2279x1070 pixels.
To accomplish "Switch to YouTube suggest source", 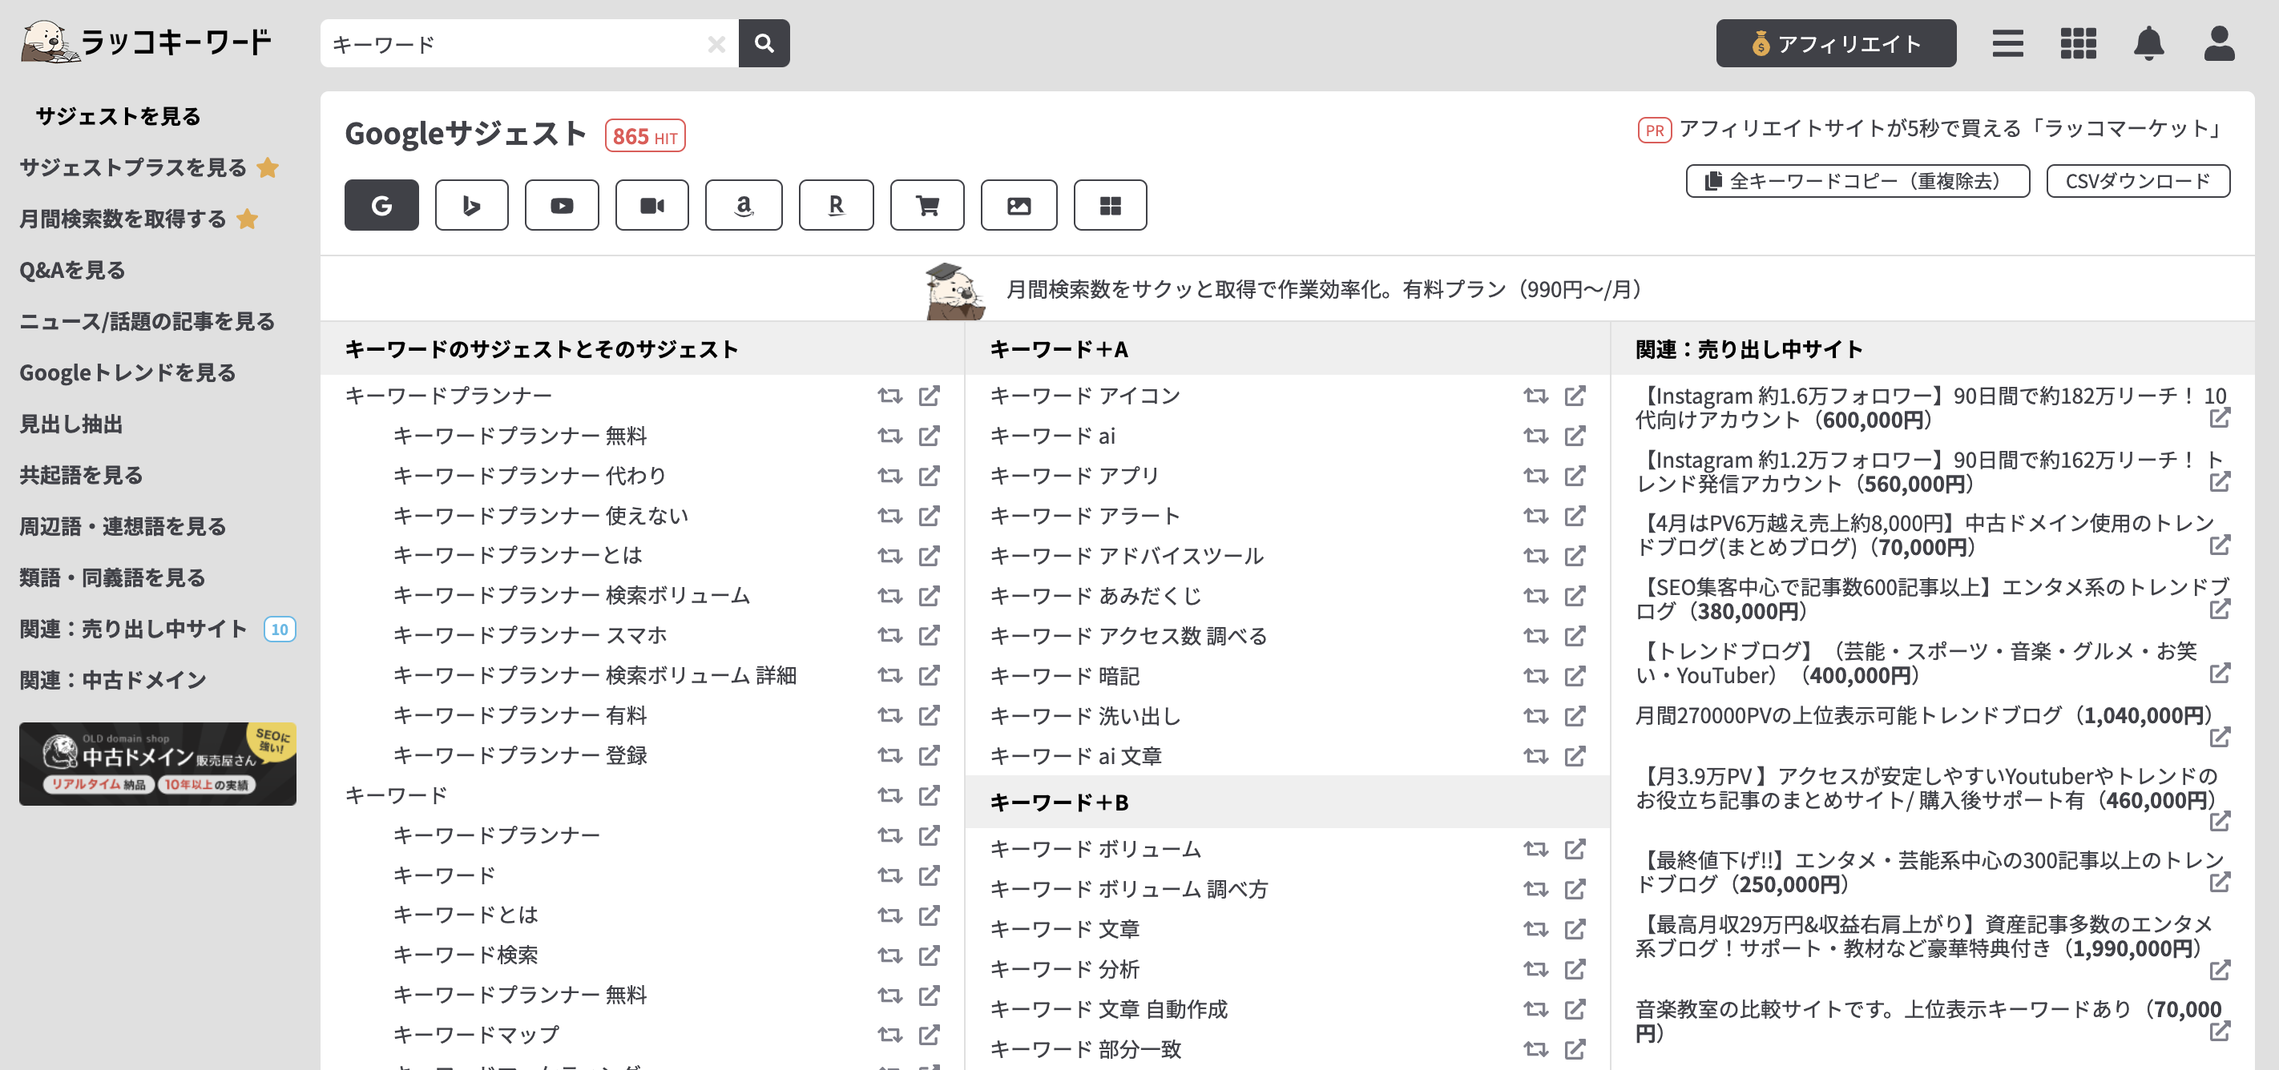I will 562,205.
